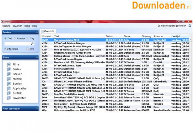Viewport: 193px width, 132px height.
Task: Select 'Rolling Stones - Hyde Park, London' row
Action: tap(115, 56)
